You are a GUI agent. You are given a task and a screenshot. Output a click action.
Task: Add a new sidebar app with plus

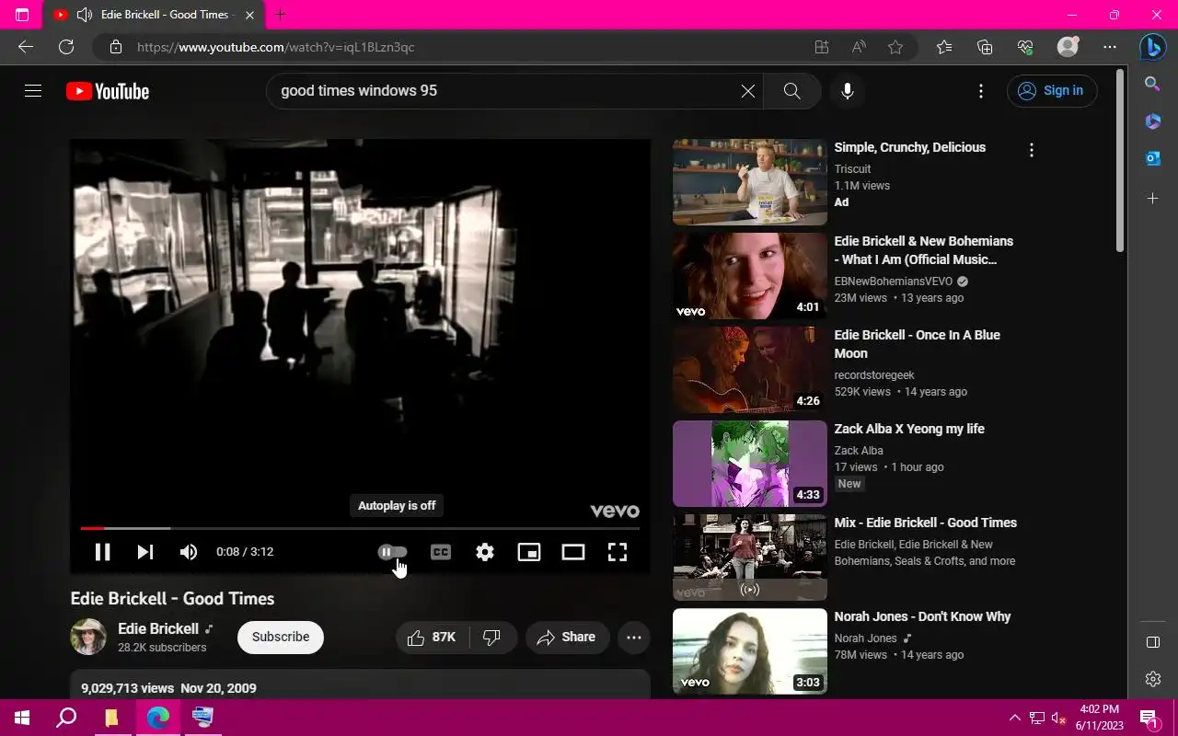pos(1152,198)
